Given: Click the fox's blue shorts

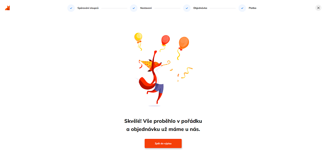Looking at the screenshot, I should [159, 88].
